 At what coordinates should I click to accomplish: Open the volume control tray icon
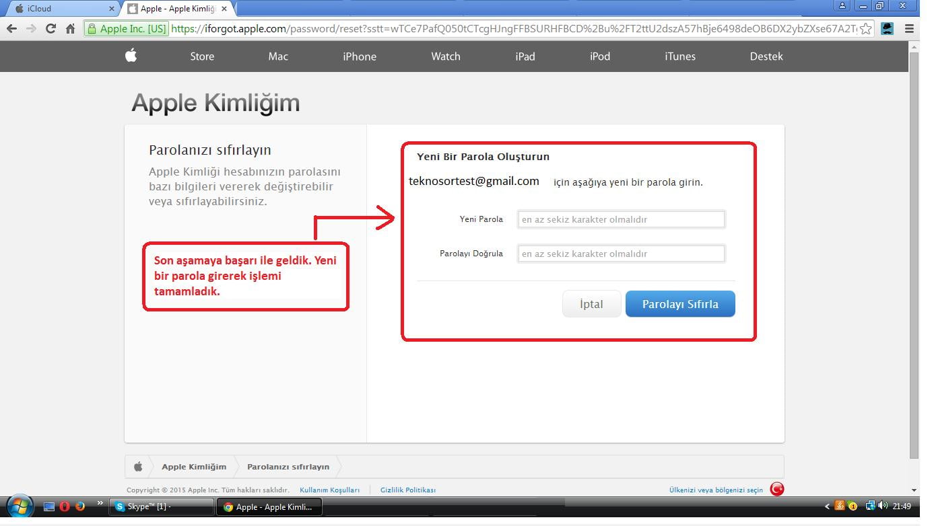pos(883,506)
